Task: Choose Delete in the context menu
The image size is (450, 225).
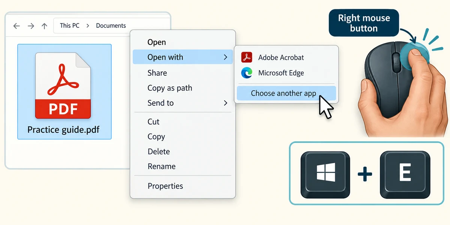Action: [183, 152]
